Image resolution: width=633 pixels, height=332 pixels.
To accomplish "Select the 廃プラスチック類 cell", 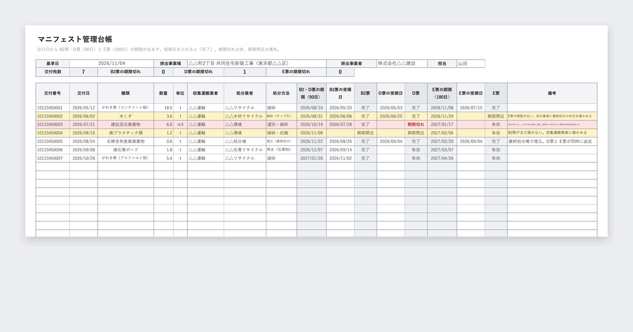I will (x=126, y=133).
